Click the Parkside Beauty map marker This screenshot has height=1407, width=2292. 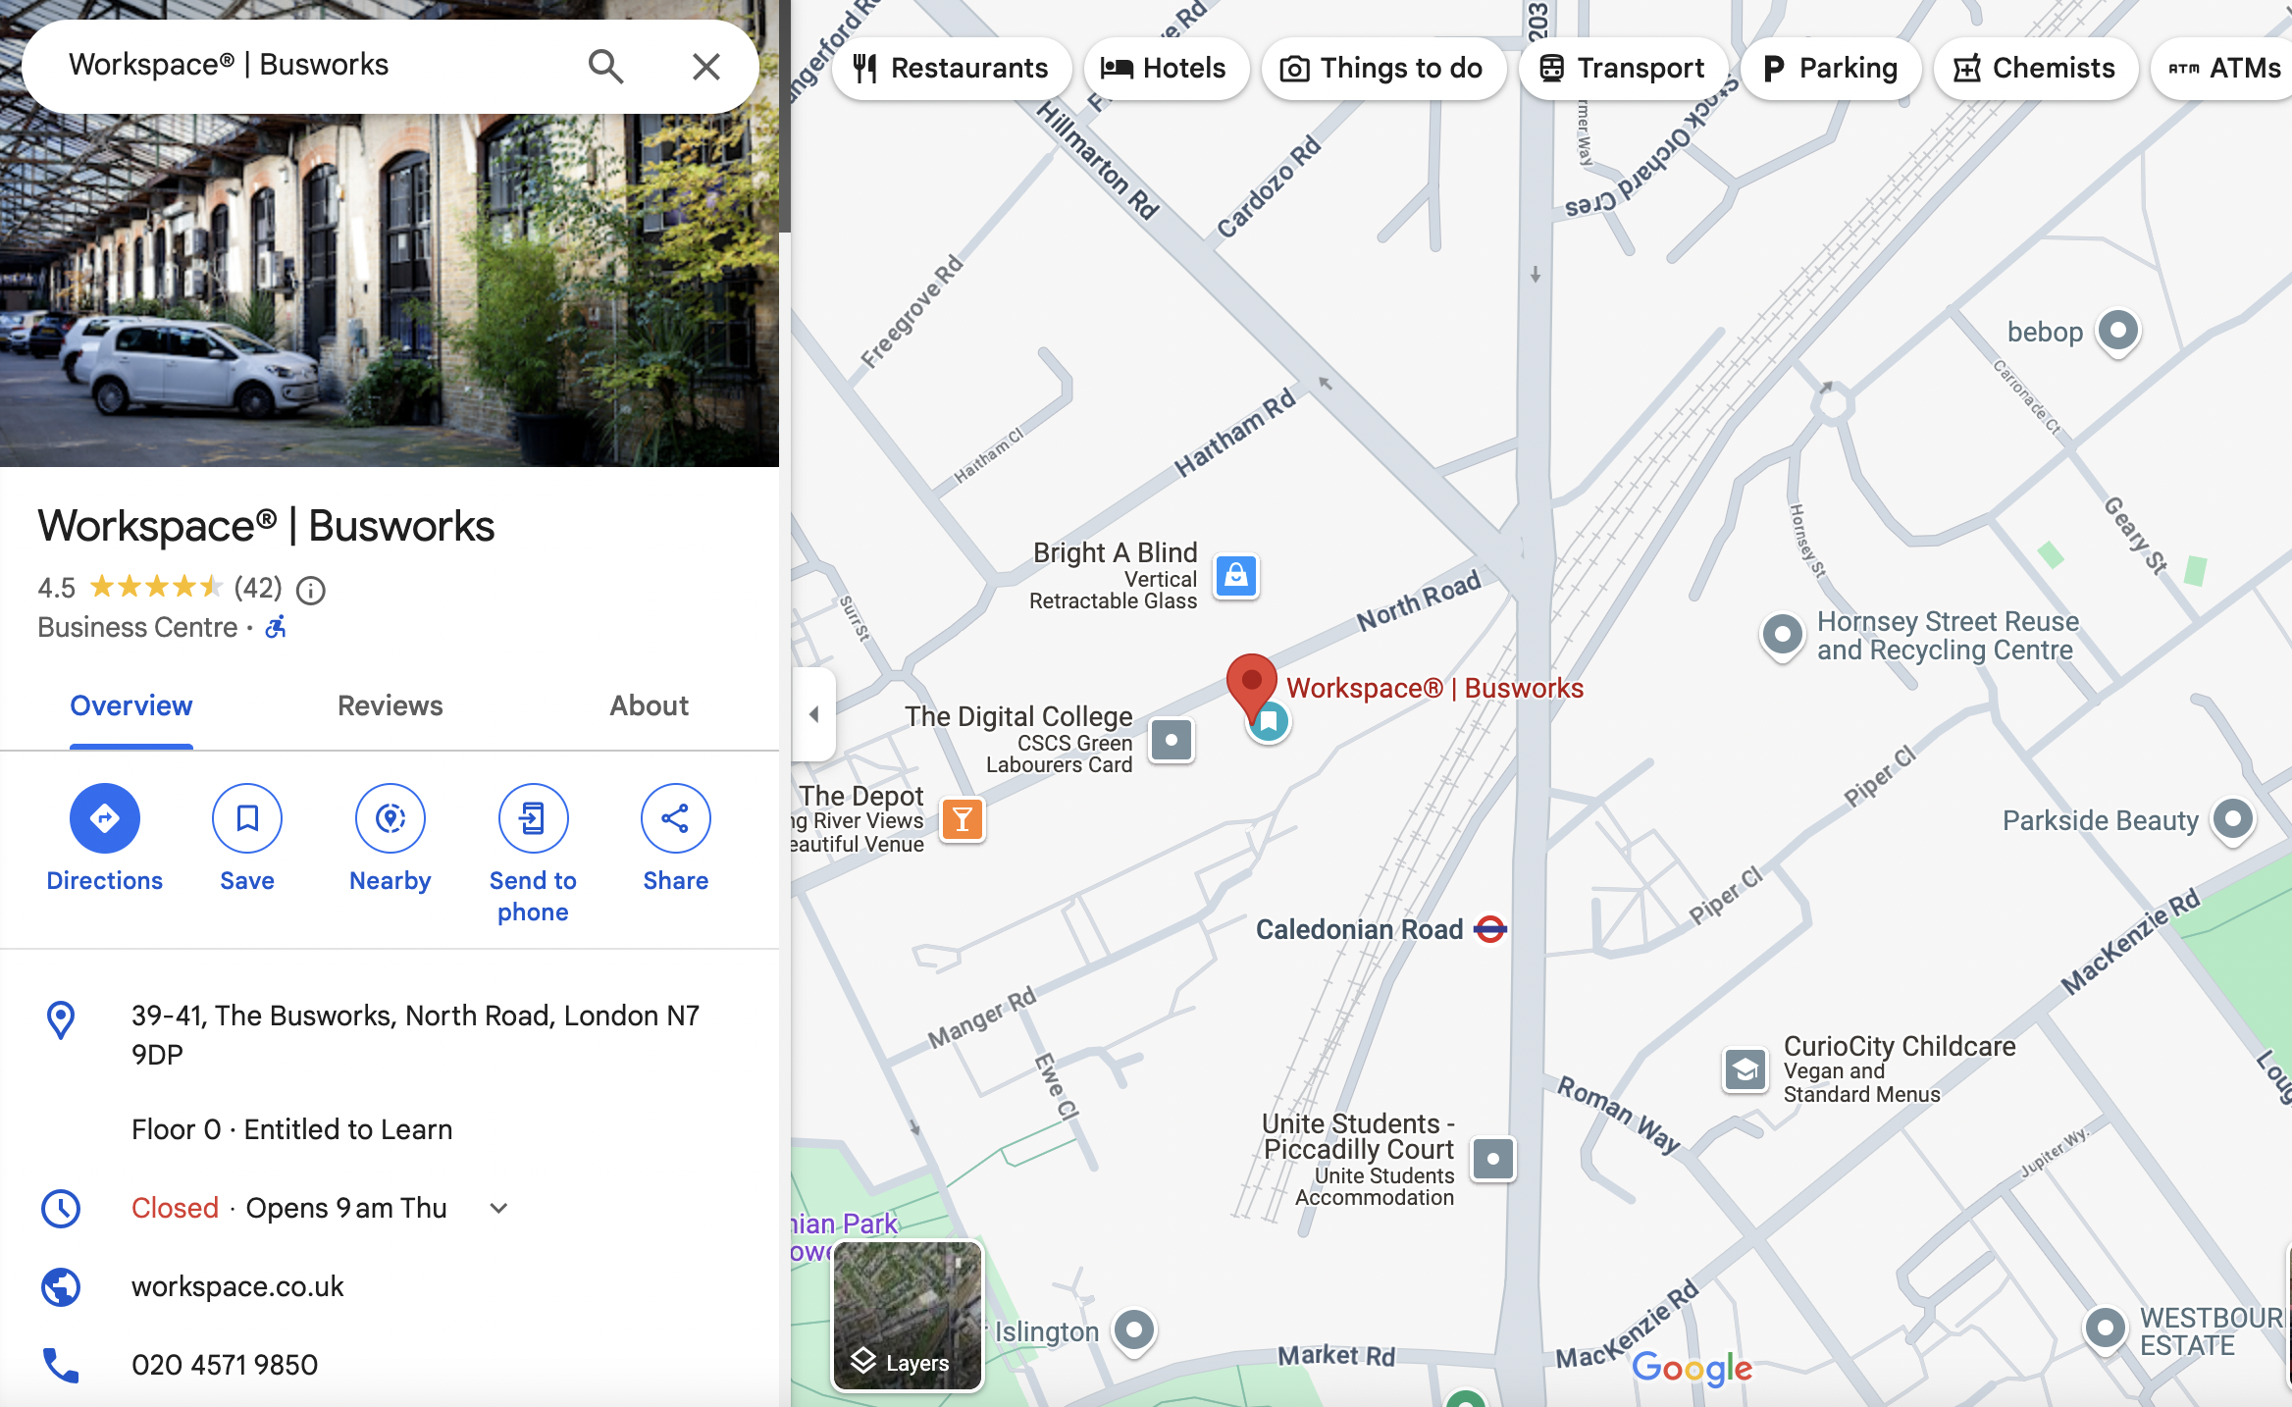2233,819
